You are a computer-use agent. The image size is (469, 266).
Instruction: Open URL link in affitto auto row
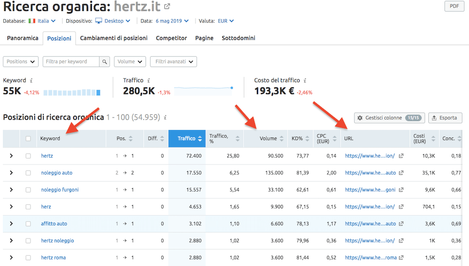[x=371, y=223]
